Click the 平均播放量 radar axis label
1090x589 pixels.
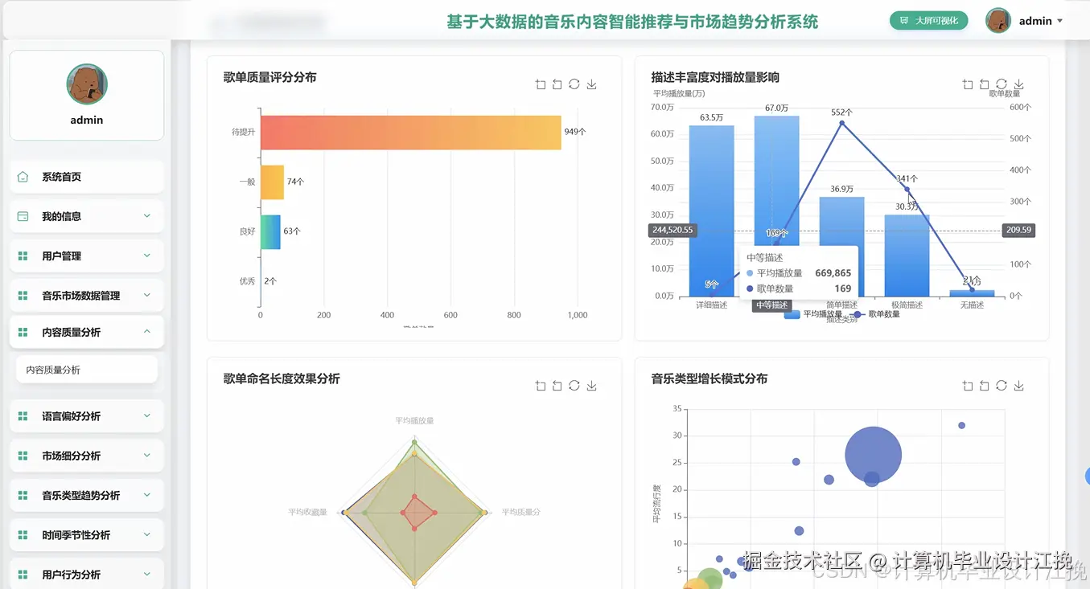(x=414, y=420)
